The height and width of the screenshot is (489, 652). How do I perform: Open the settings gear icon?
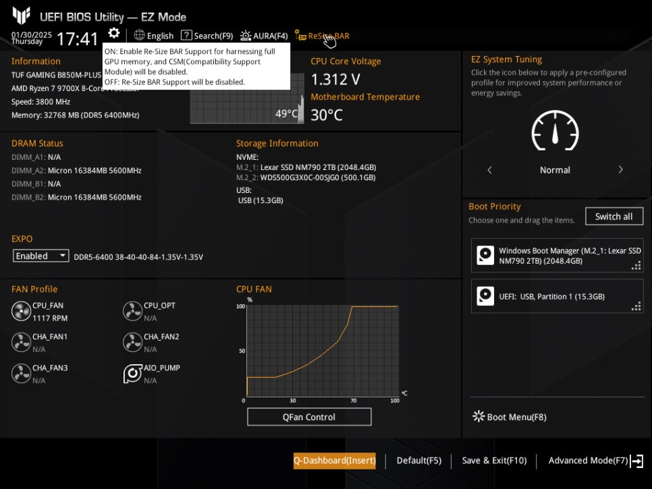[x=114, y=33]
